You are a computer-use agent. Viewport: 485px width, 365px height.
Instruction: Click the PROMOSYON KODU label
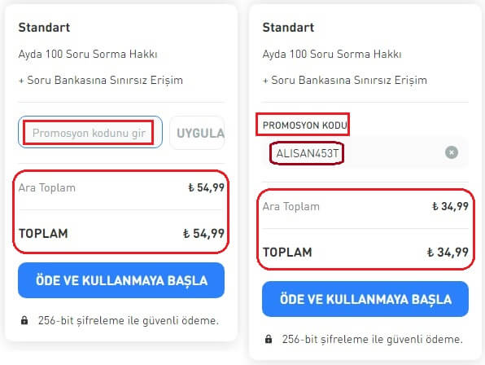point(304,125)
